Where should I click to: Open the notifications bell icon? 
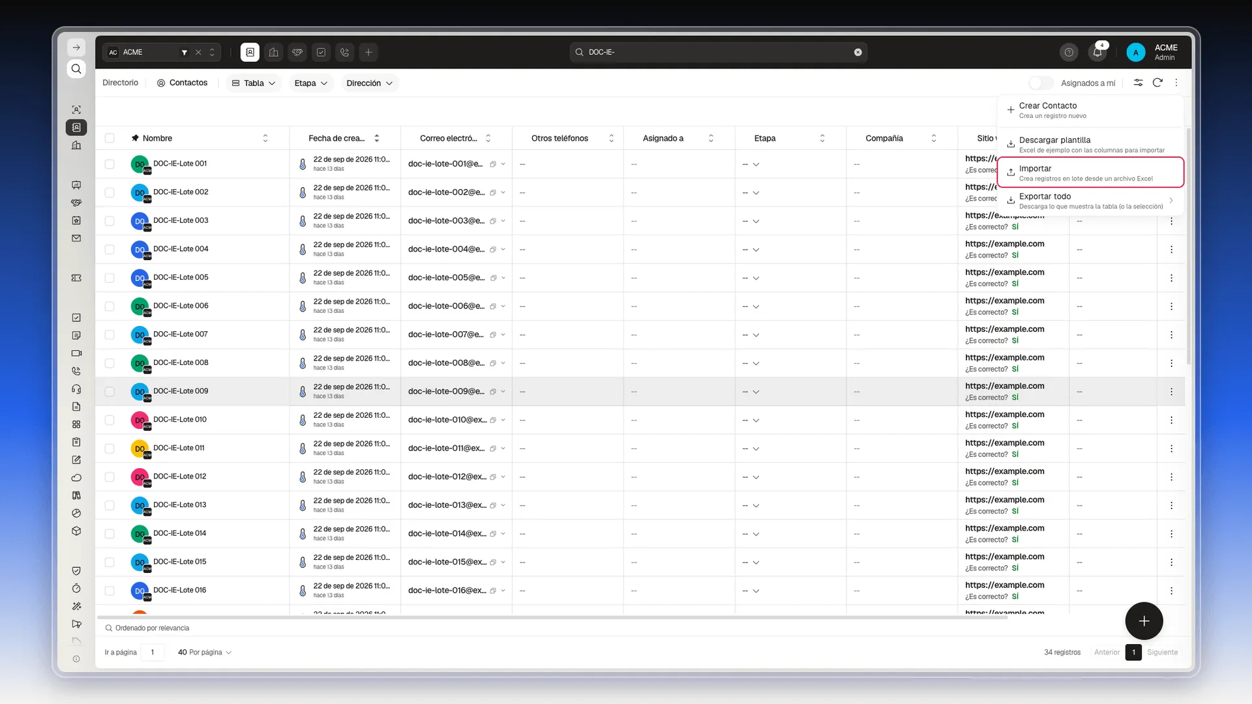point(1097,52)
